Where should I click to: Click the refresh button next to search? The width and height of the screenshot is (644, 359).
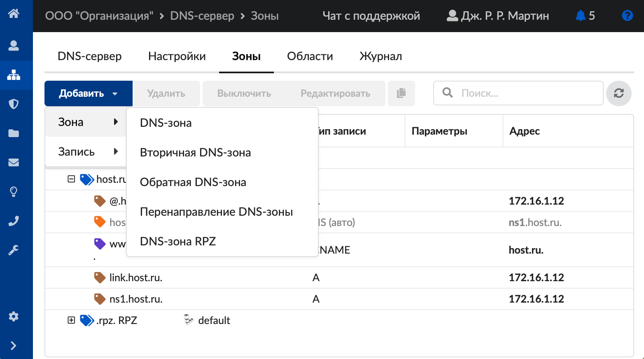(x=618, y=93)
